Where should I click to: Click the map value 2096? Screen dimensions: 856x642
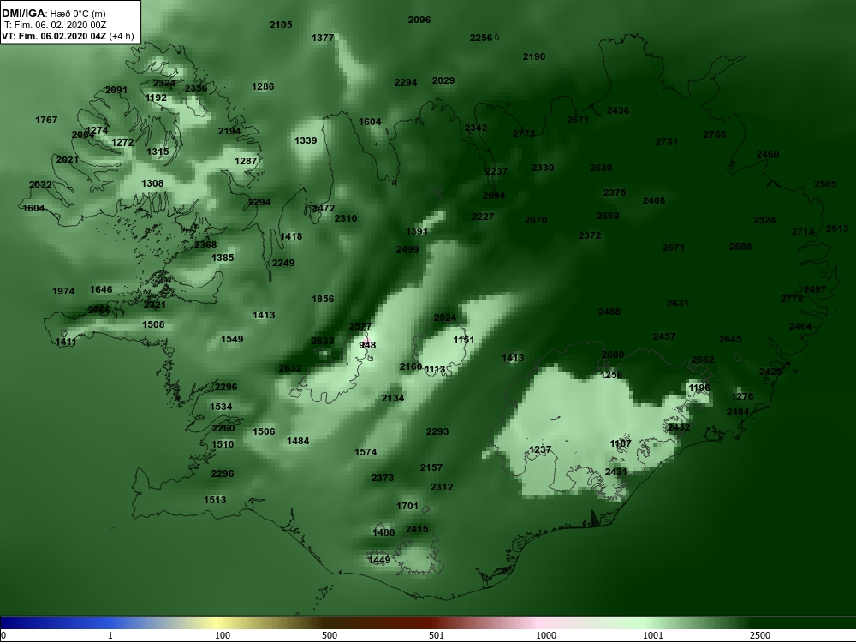coord(419,20)
